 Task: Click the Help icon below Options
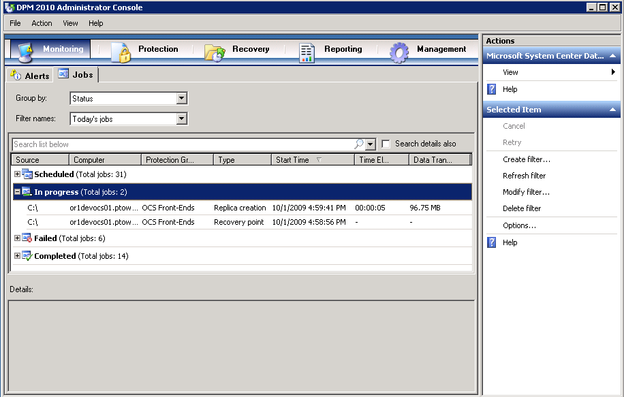(x=491, y=242)
